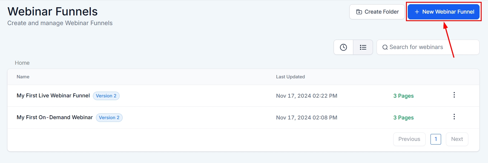Image resolution: width=488 pixels, height=163 pixels.
Task: Click the Home breadcrumb
Action: pos(22,63)
